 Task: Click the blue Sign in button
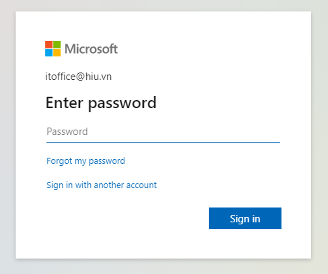(x=245, y=218)
